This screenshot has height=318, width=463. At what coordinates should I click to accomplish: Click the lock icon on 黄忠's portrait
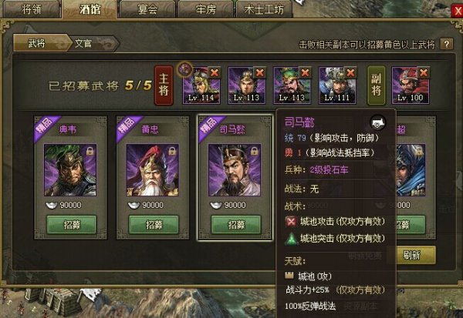(172, 151)
